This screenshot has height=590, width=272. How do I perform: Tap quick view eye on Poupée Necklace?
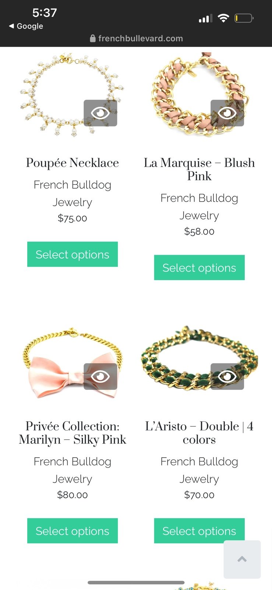coord(100,113)
